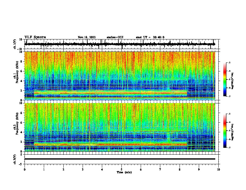
Task: Click the date text "Nov.18, 2022"
Action: [x=87, y=37]
